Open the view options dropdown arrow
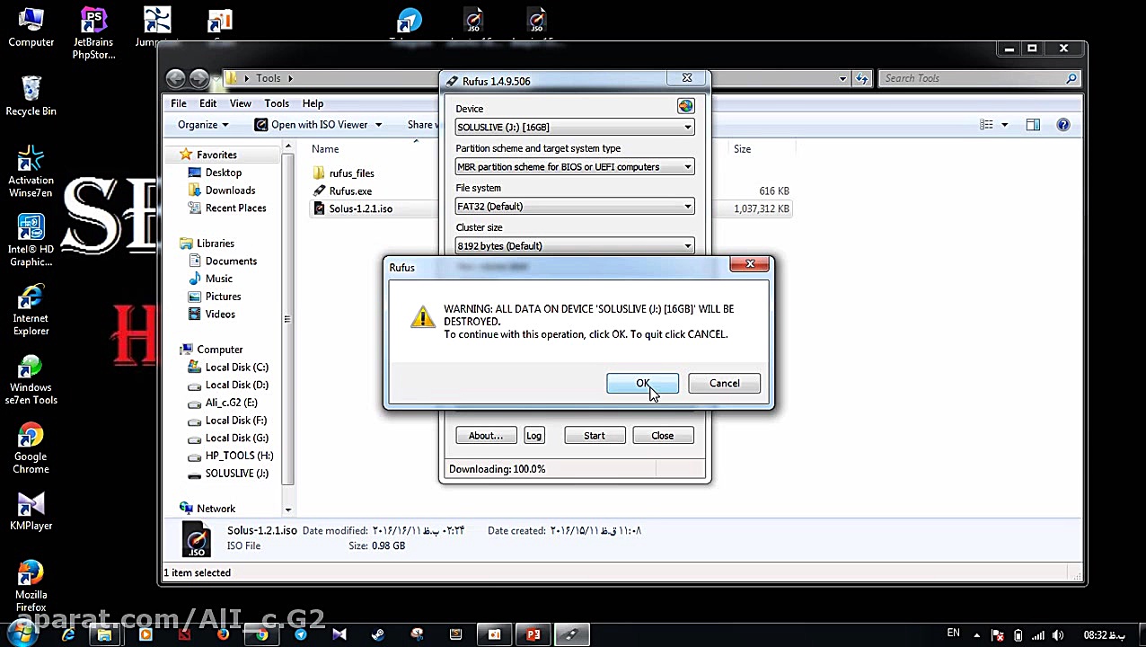 (x=1004, y=125)
